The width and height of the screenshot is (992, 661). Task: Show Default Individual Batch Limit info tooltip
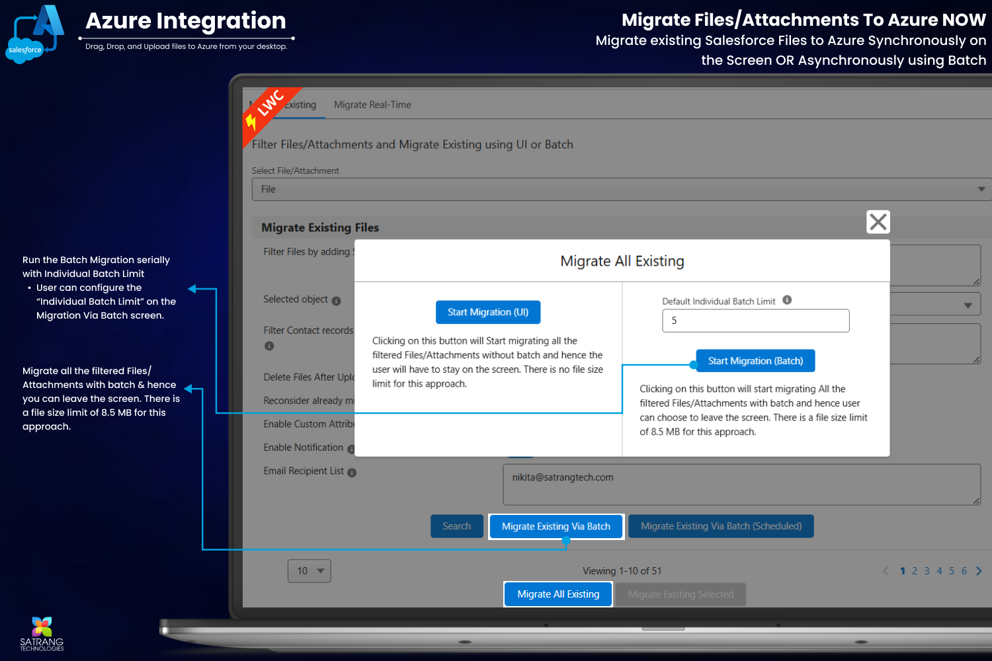tap(787, 300)
